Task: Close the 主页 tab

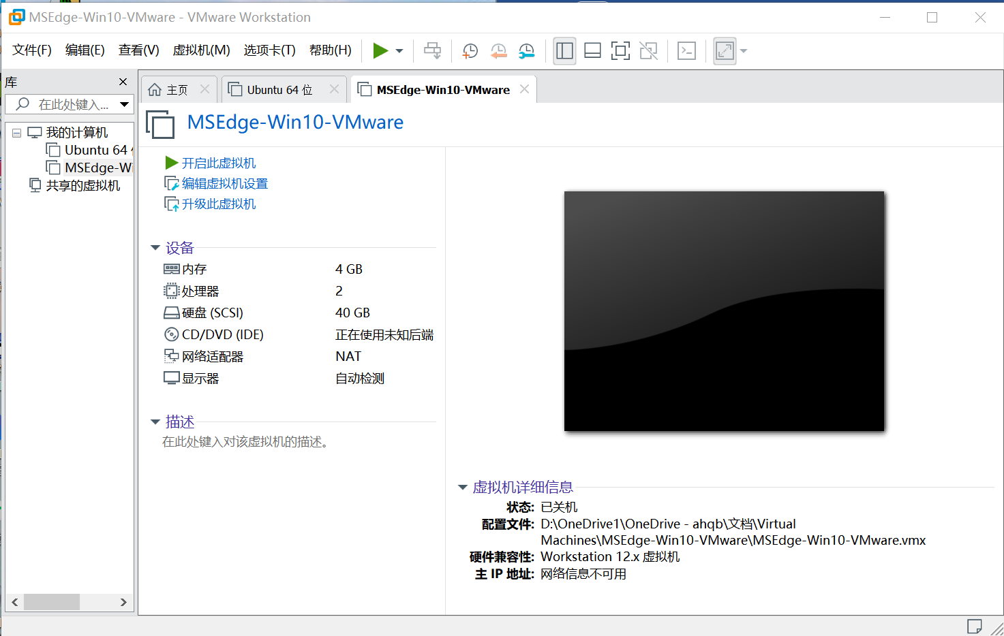Action: tap(204, 89)
